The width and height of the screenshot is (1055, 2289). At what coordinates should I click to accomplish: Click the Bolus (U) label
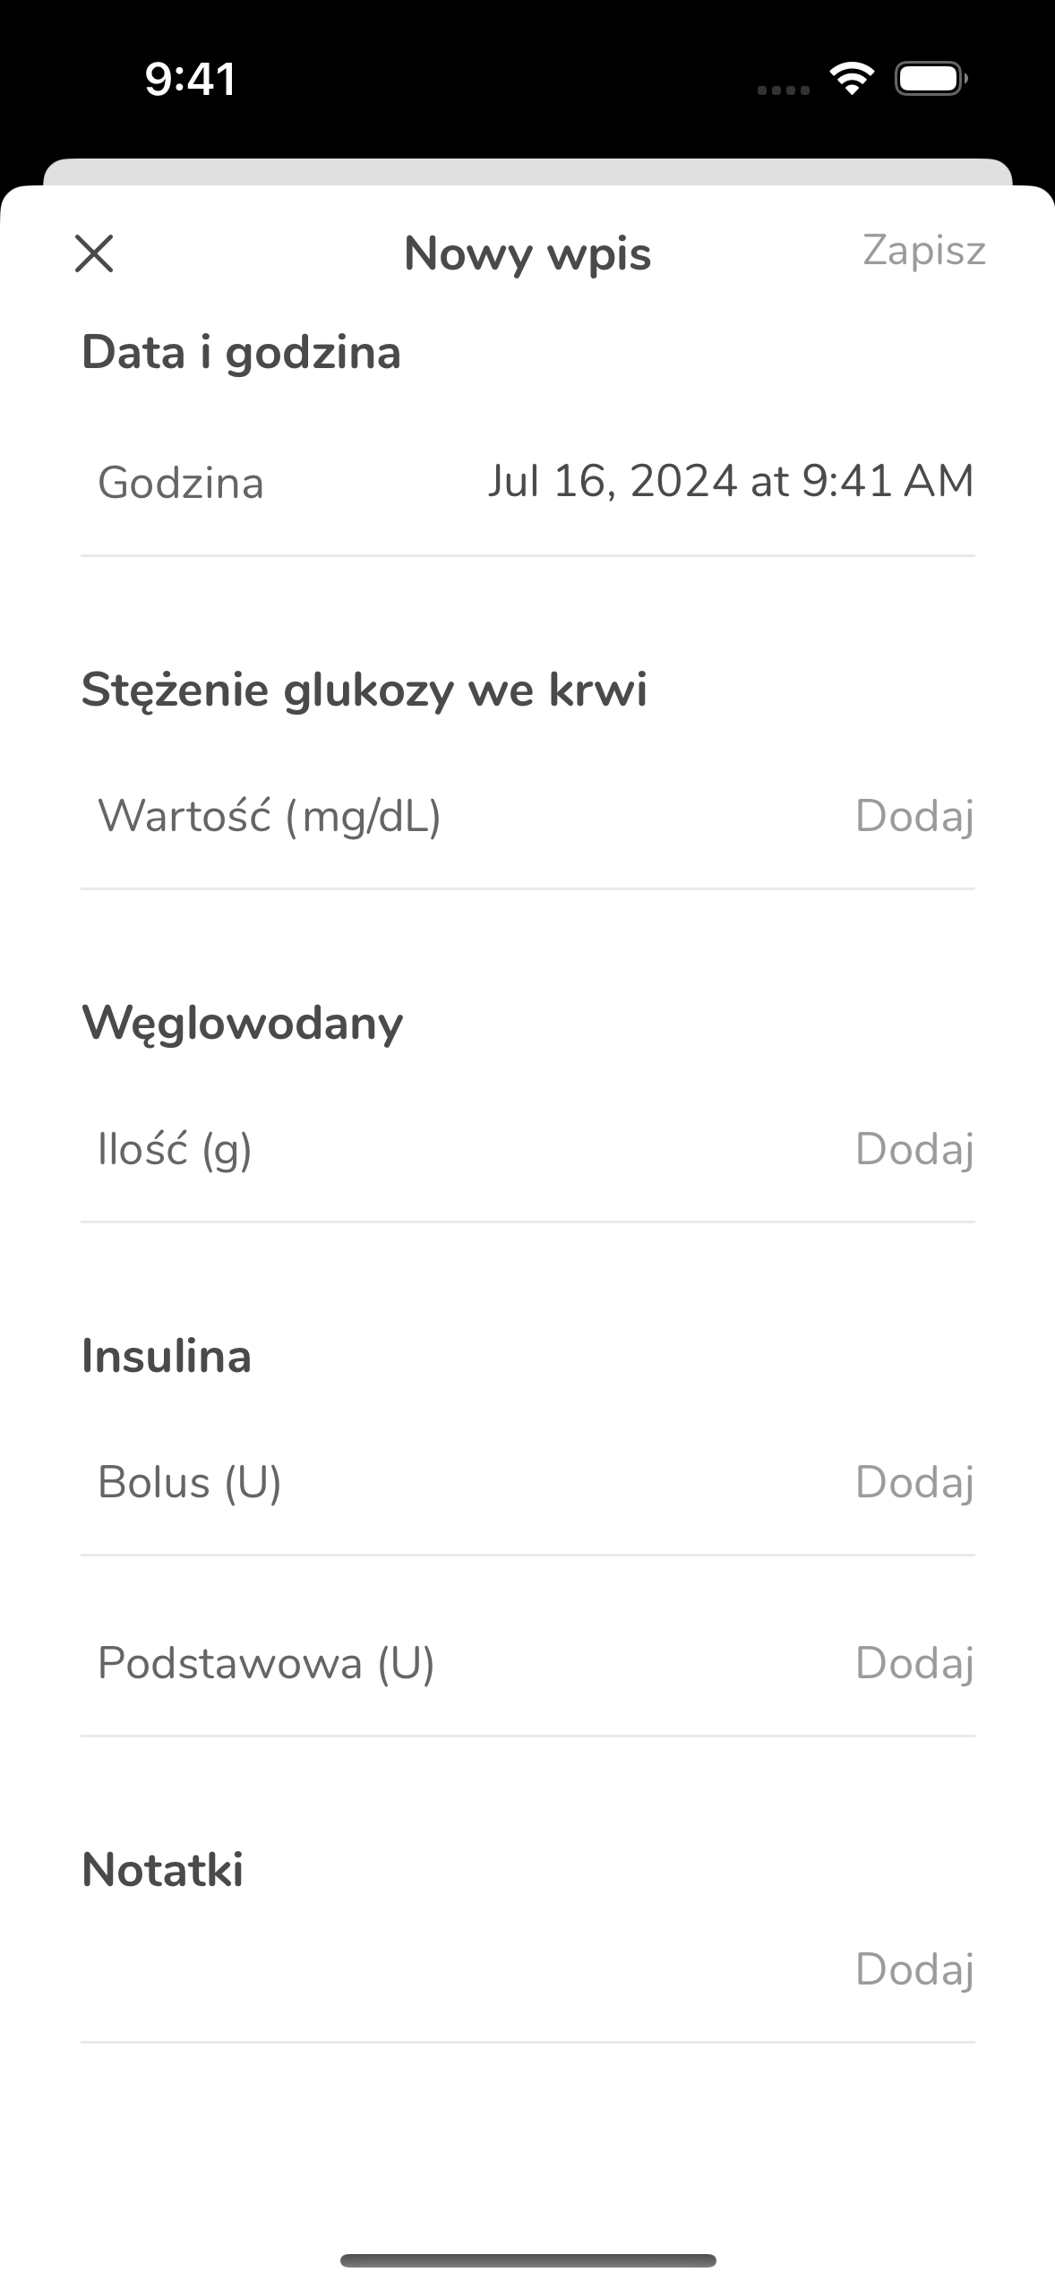190,1482
